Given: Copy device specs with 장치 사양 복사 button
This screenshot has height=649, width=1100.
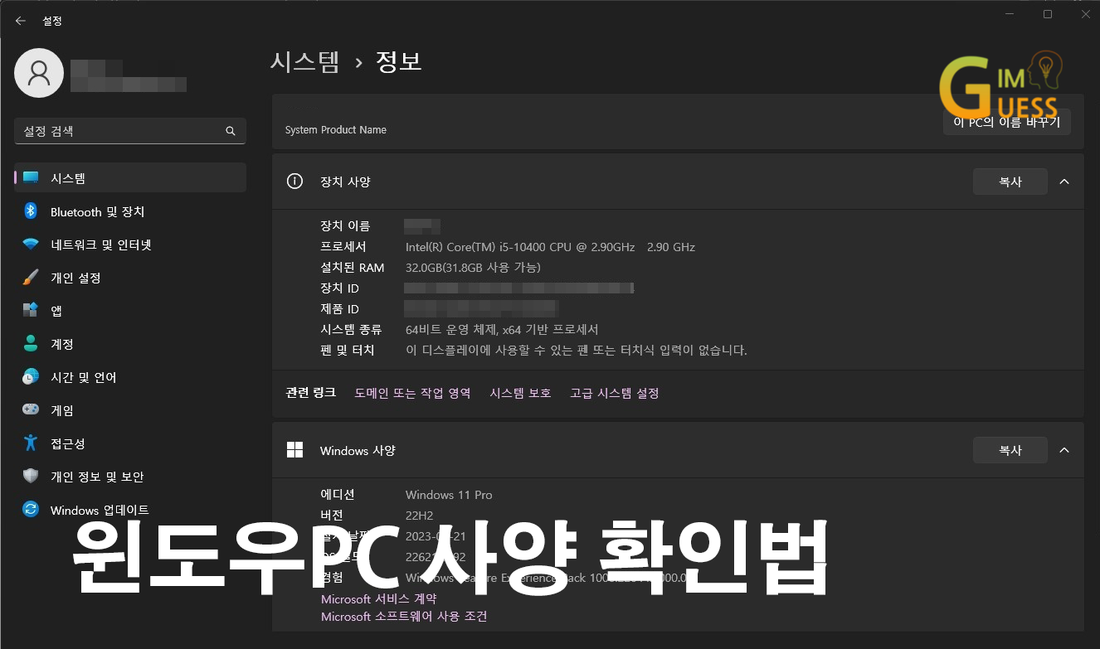Looking at the screenshot, I should pos(1010,182).
